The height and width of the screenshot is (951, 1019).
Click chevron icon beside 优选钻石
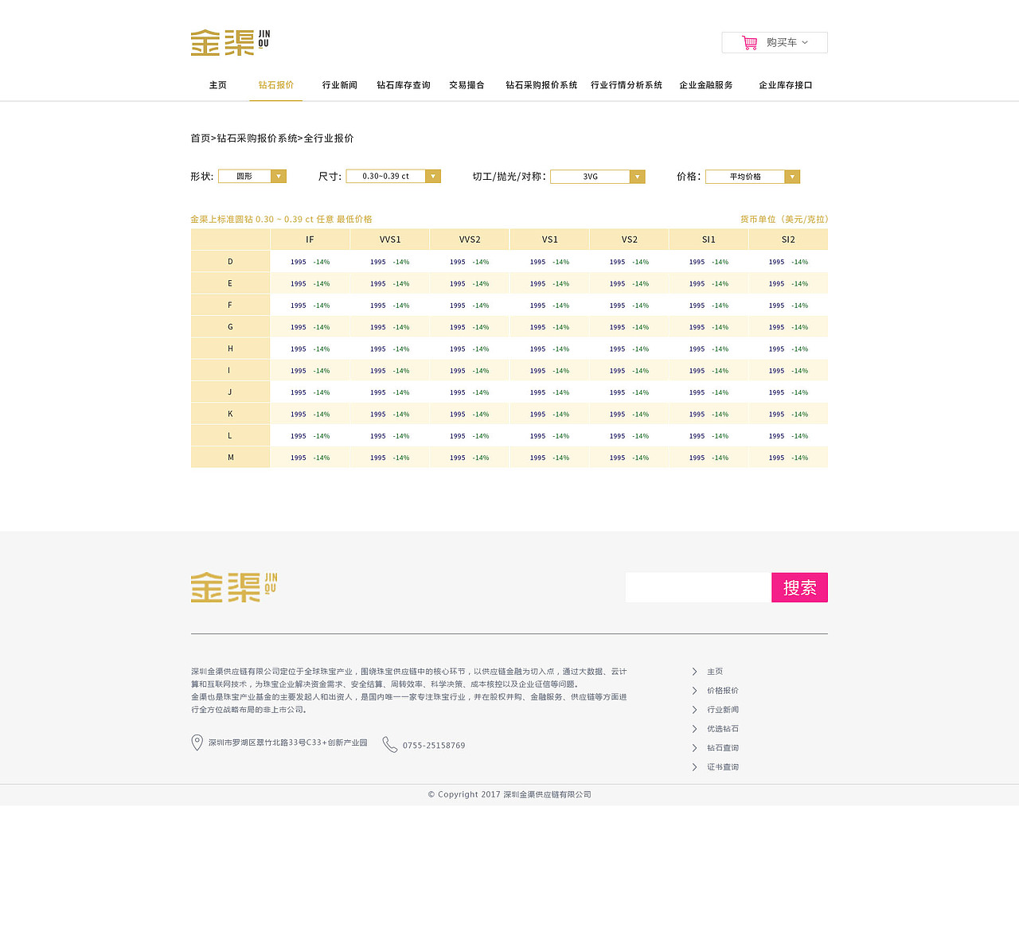tap(694, 729)
